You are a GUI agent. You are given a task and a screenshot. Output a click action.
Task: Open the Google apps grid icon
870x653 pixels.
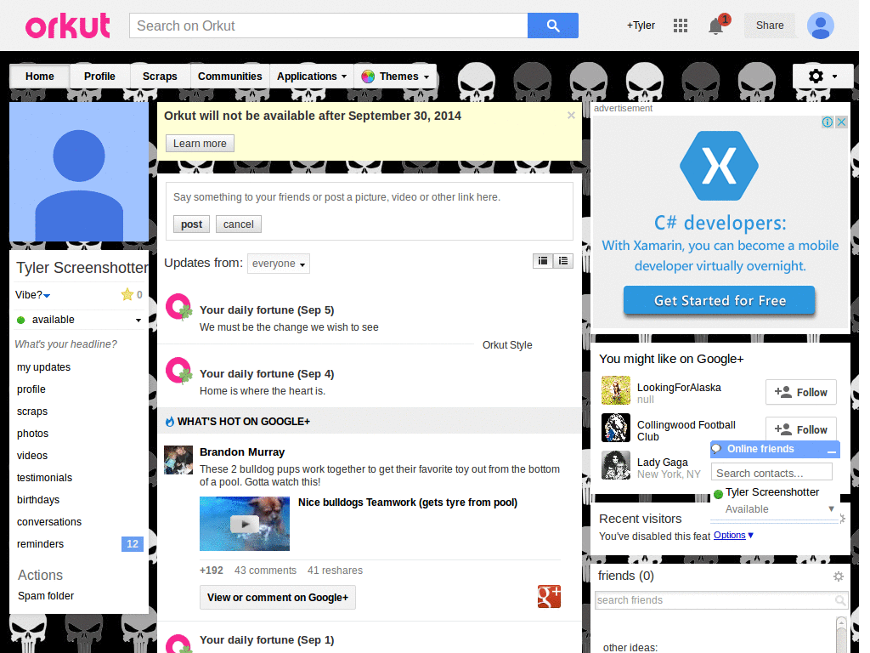[x=681, y=26]
